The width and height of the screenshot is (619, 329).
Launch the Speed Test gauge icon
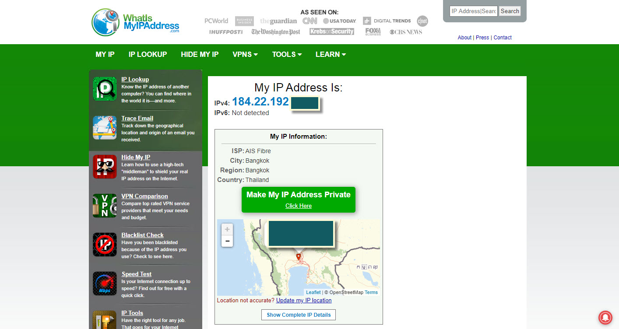click(x=105, y=283)
